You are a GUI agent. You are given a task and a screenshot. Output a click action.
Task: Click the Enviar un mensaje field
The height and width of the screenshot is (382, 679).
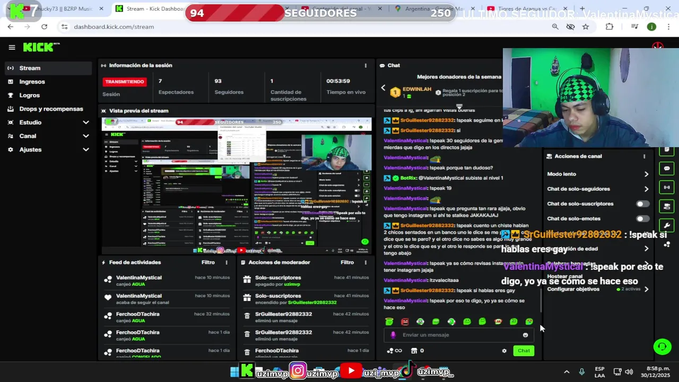(459, 335)
